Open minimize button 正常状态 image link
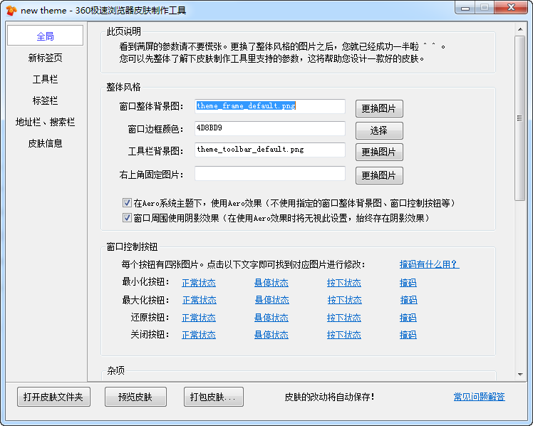The image size is (533, 426). (199, 283)
